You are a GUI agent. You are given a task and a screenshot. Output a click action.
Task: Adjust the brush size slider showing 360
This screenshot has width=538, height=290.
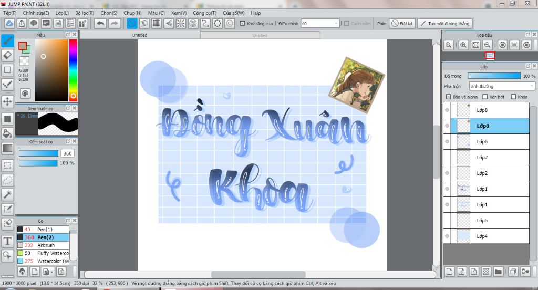(38, 153)
